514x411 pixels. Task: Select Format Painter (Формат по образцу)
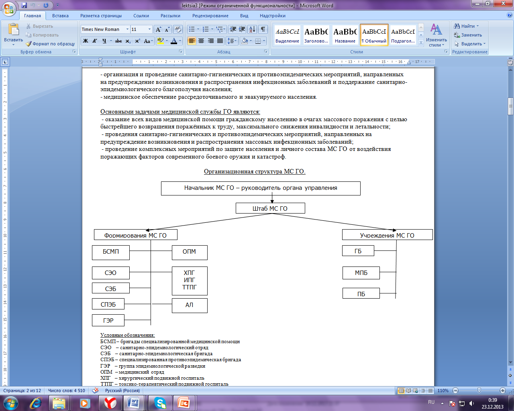click(51, 44)
